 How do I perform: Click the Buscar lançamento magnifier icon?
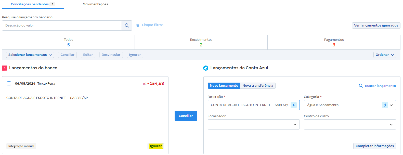361,86
